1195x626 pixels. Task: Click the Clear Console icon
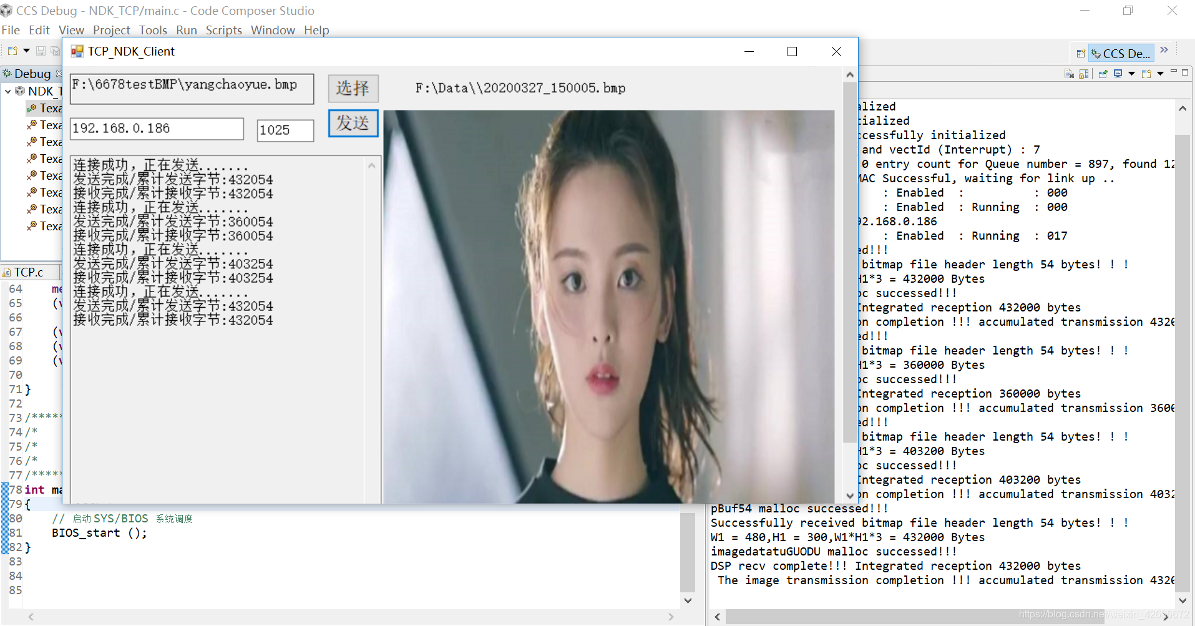[x=1069, y=74]
